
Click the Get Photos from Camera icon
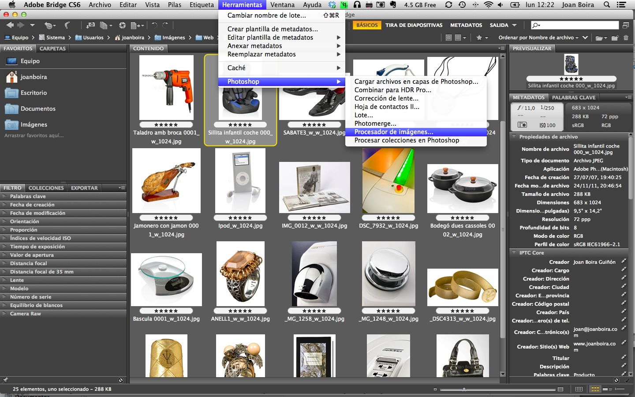(90, 26)
